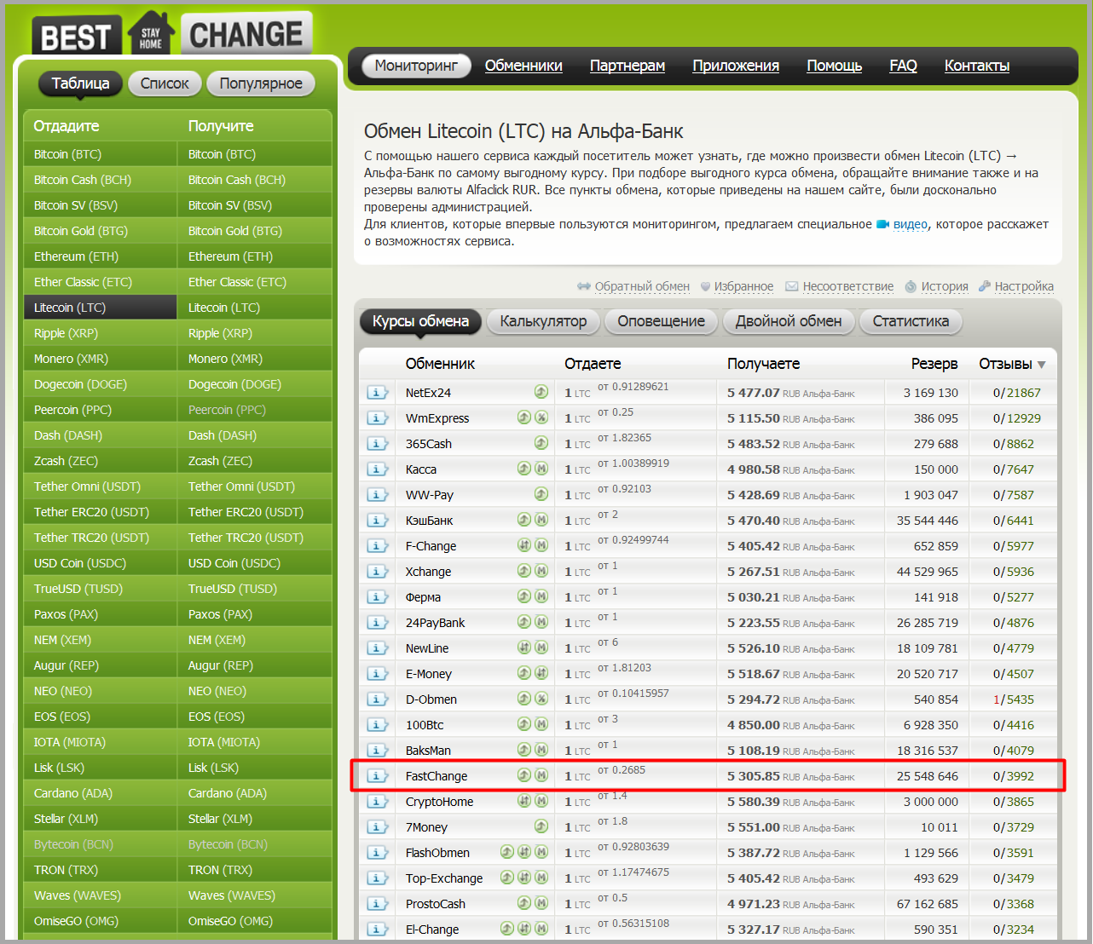Click the 67 162 685 reserve in the ProstoCash row
The height and width of the screenshot is (944, 1093).
[x=928, y=904]
